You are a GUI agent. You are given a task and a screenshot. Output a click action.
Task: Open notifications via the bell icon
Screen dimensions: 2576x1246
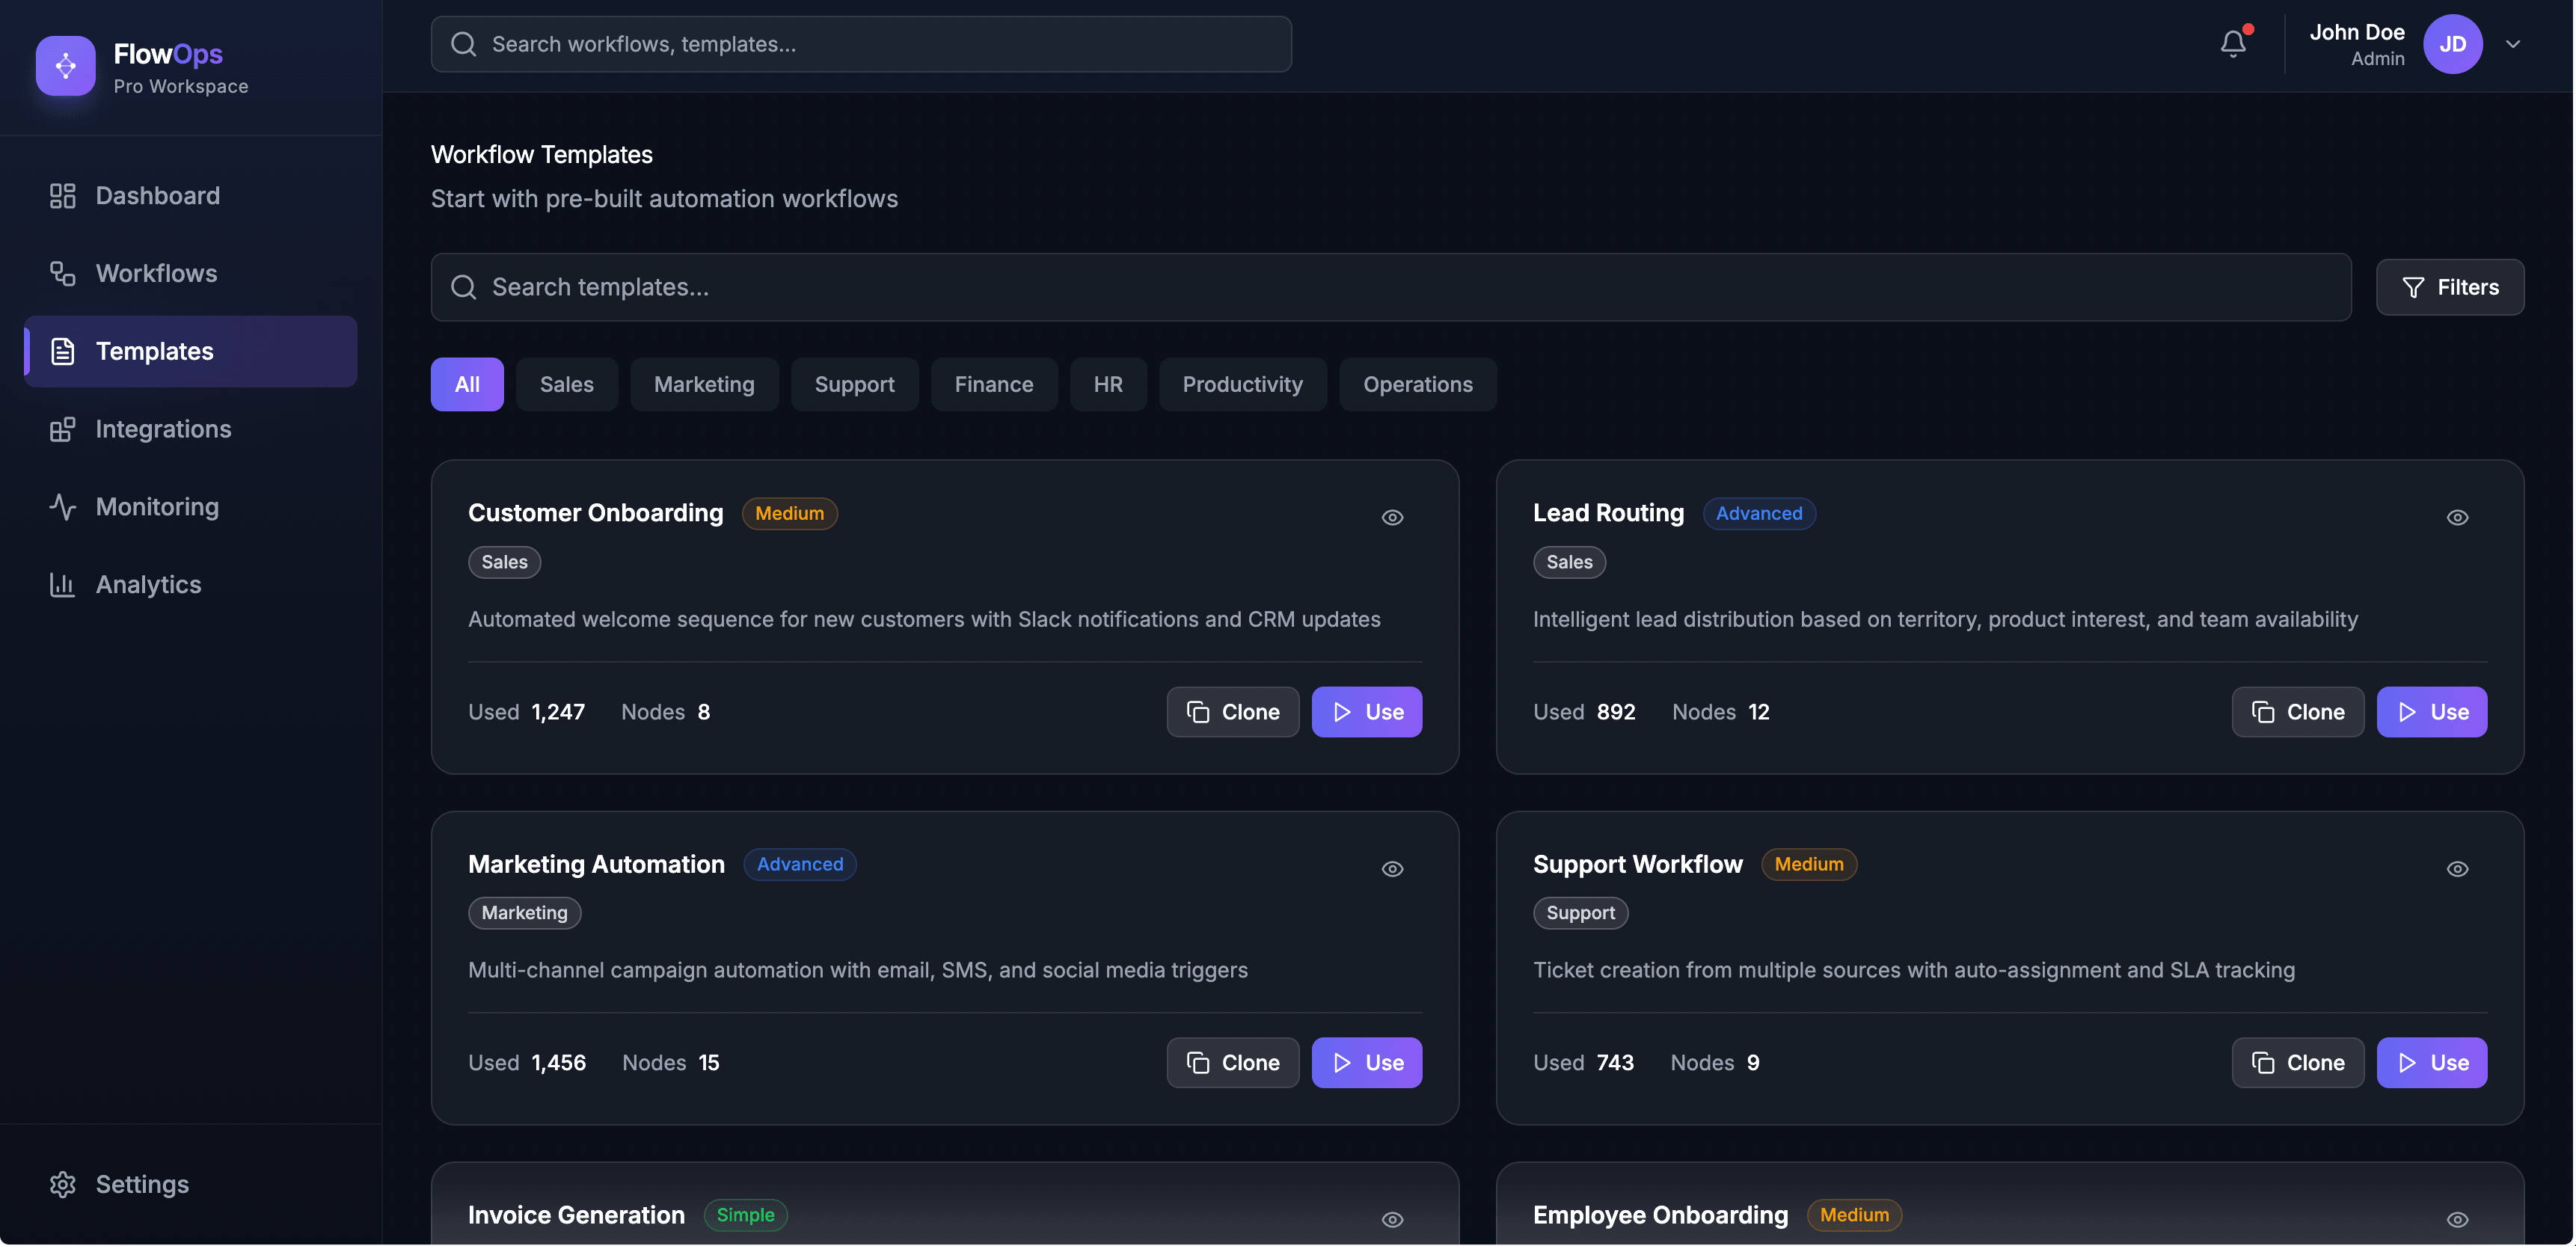(x=2233, y=43)
